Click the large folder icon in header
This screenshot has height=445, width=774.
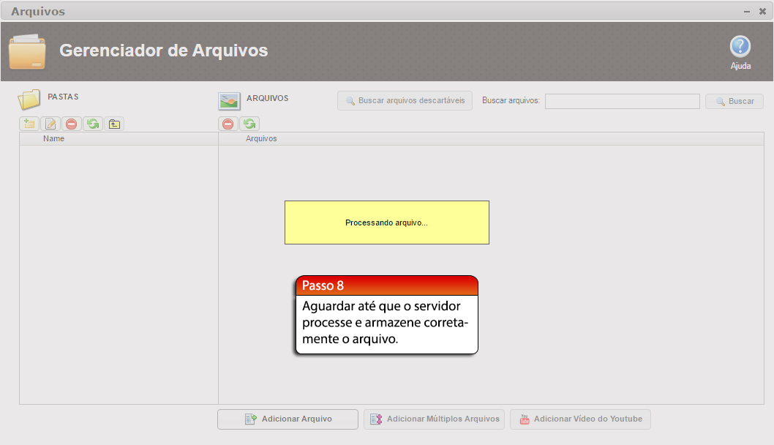tap(27, 51)
